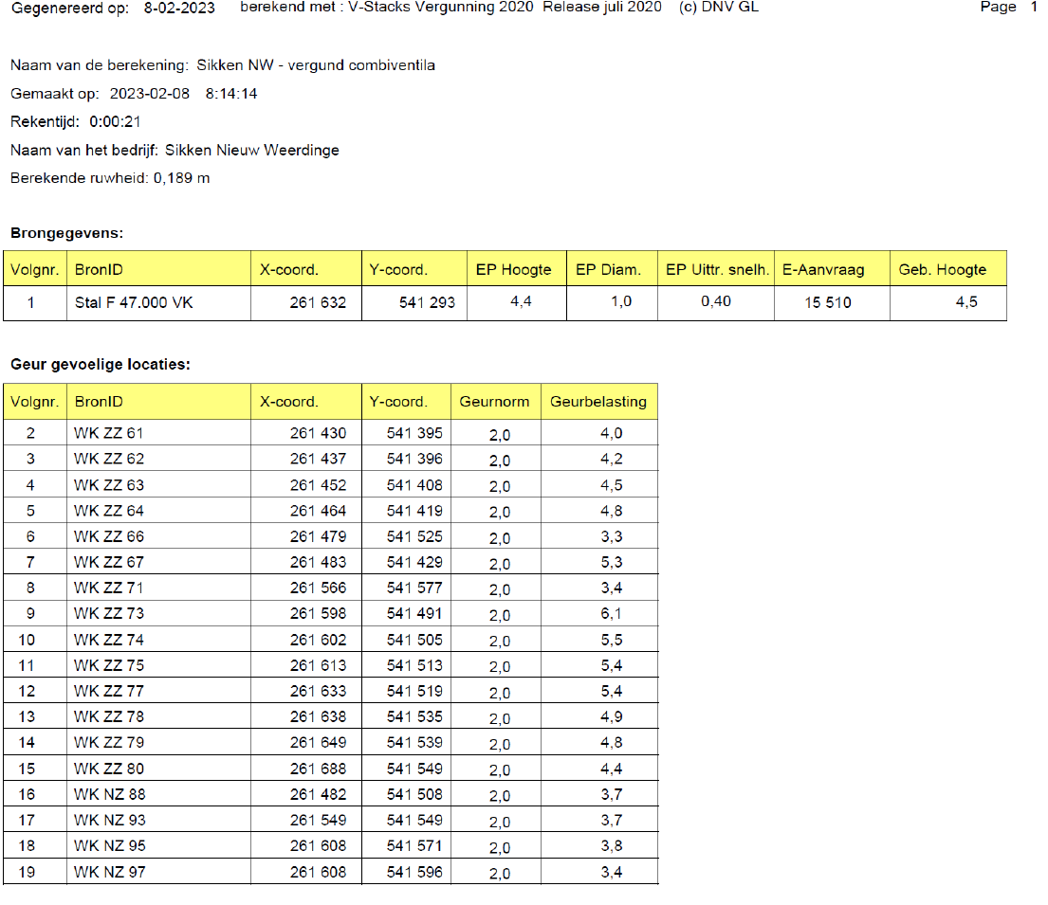Select the 'WK ZZ 66' row label
This screenshot has height=905, width=1048.
(109, 536)
